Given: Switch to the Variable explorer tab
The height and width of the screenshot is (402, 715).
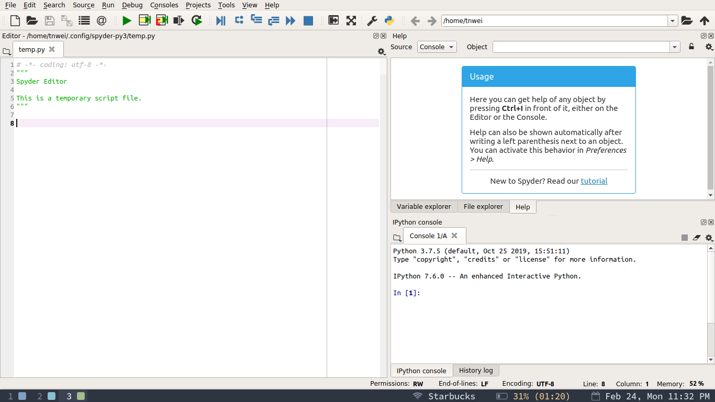Looking at the screenshot, I should click(x=424, y=206).
